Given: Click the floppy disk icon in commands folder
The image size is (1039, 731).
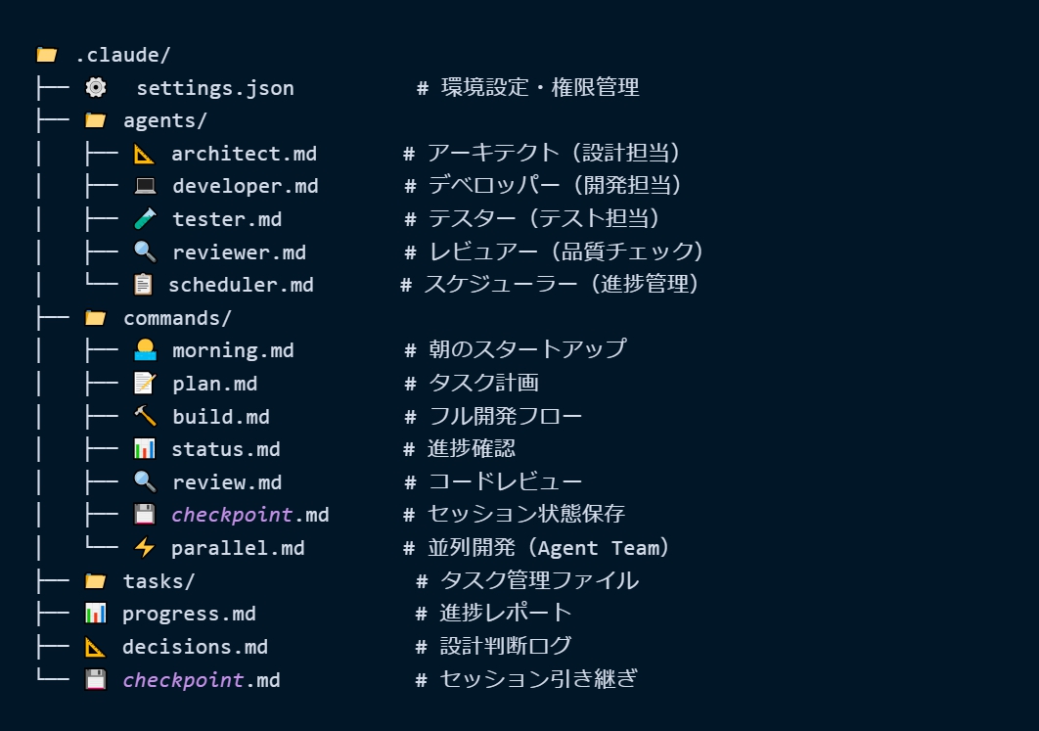Looking at the screenshot, I should (145, 515).
